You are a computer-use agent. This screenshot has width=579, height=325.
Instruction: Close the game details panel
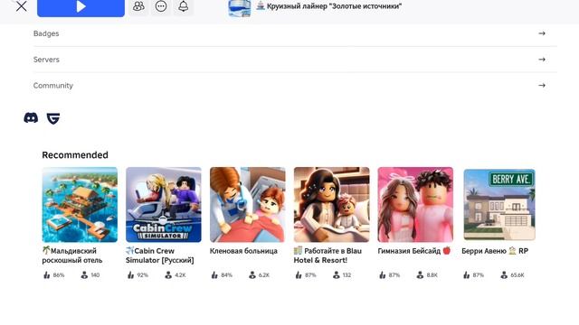coord(22,6)
